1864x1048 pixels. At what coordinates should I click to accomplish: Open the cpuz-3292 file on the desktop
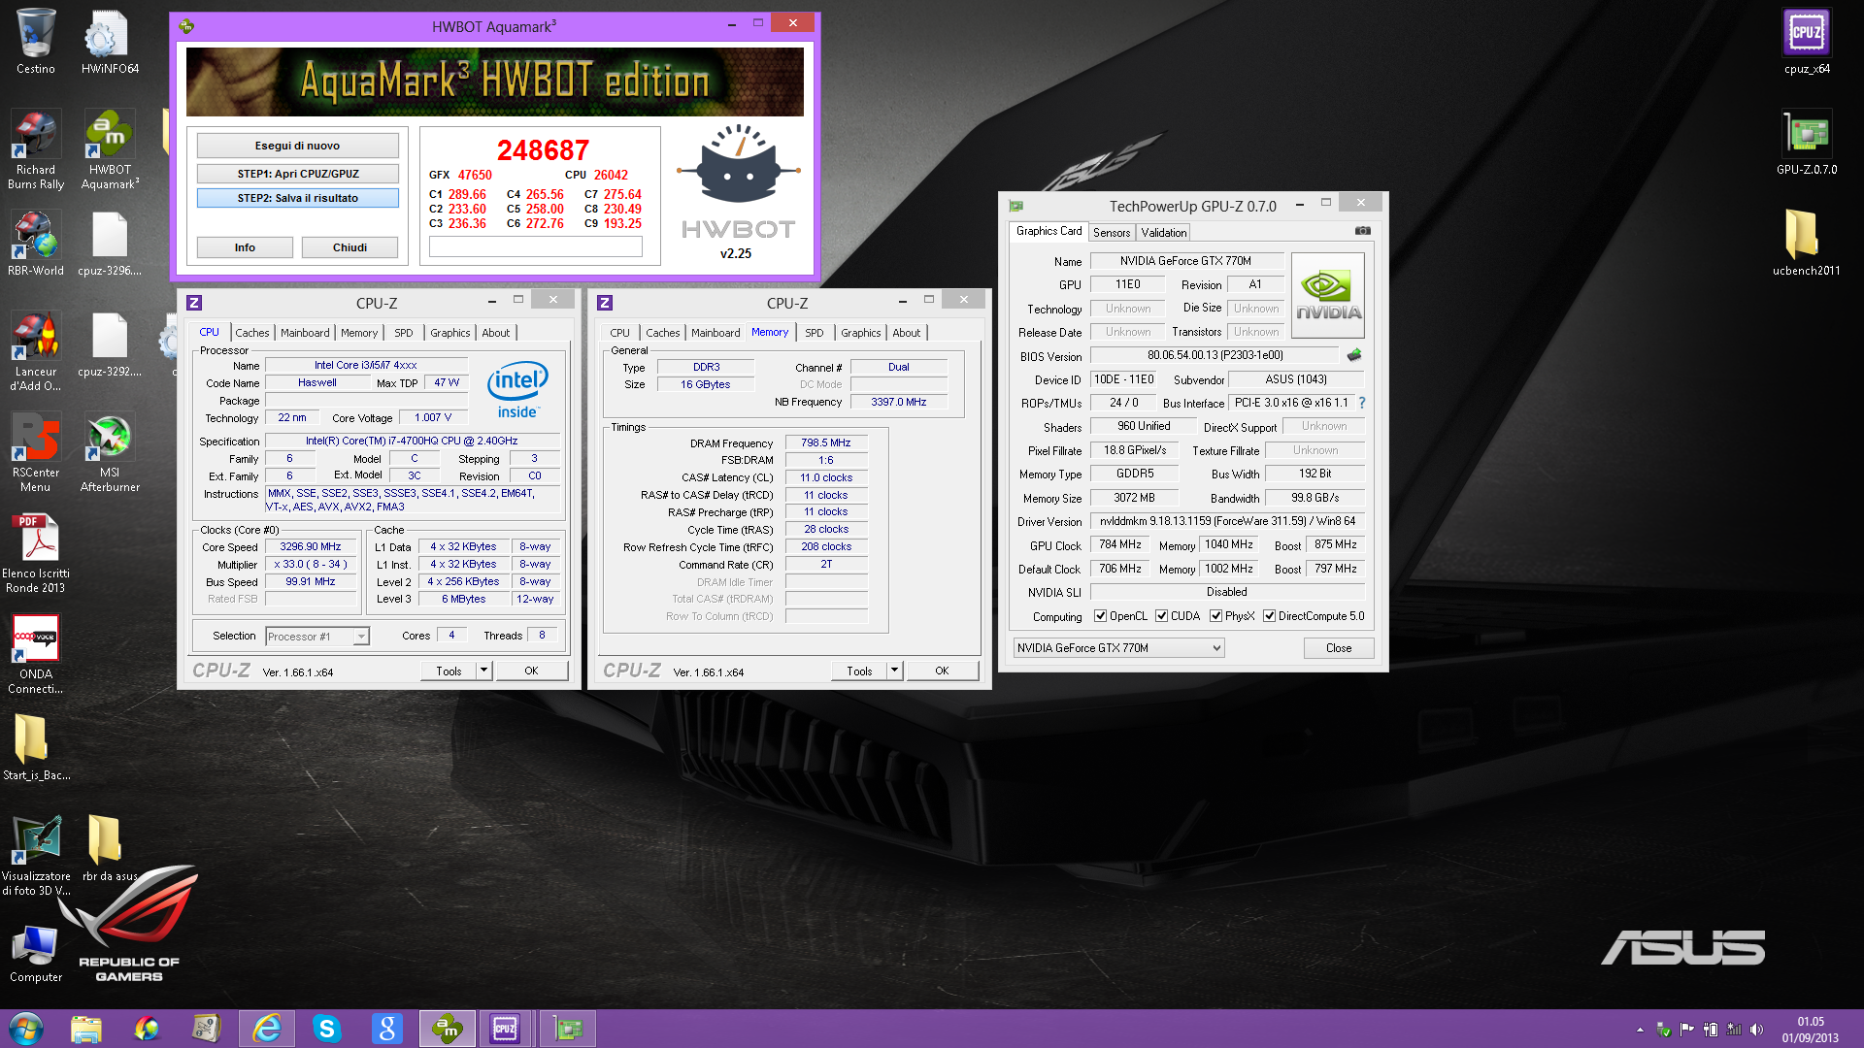click(x=110, y=344)
